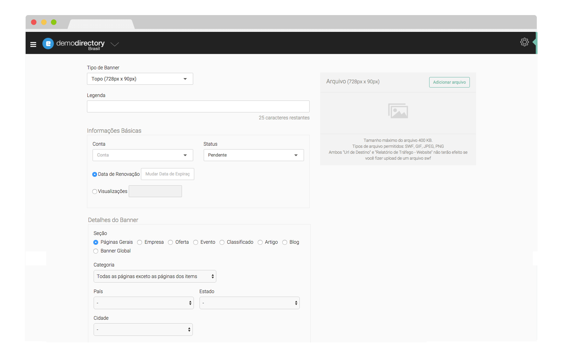Select the Visualizações radio button
561x360 pixels.
[x=95, y=192]
